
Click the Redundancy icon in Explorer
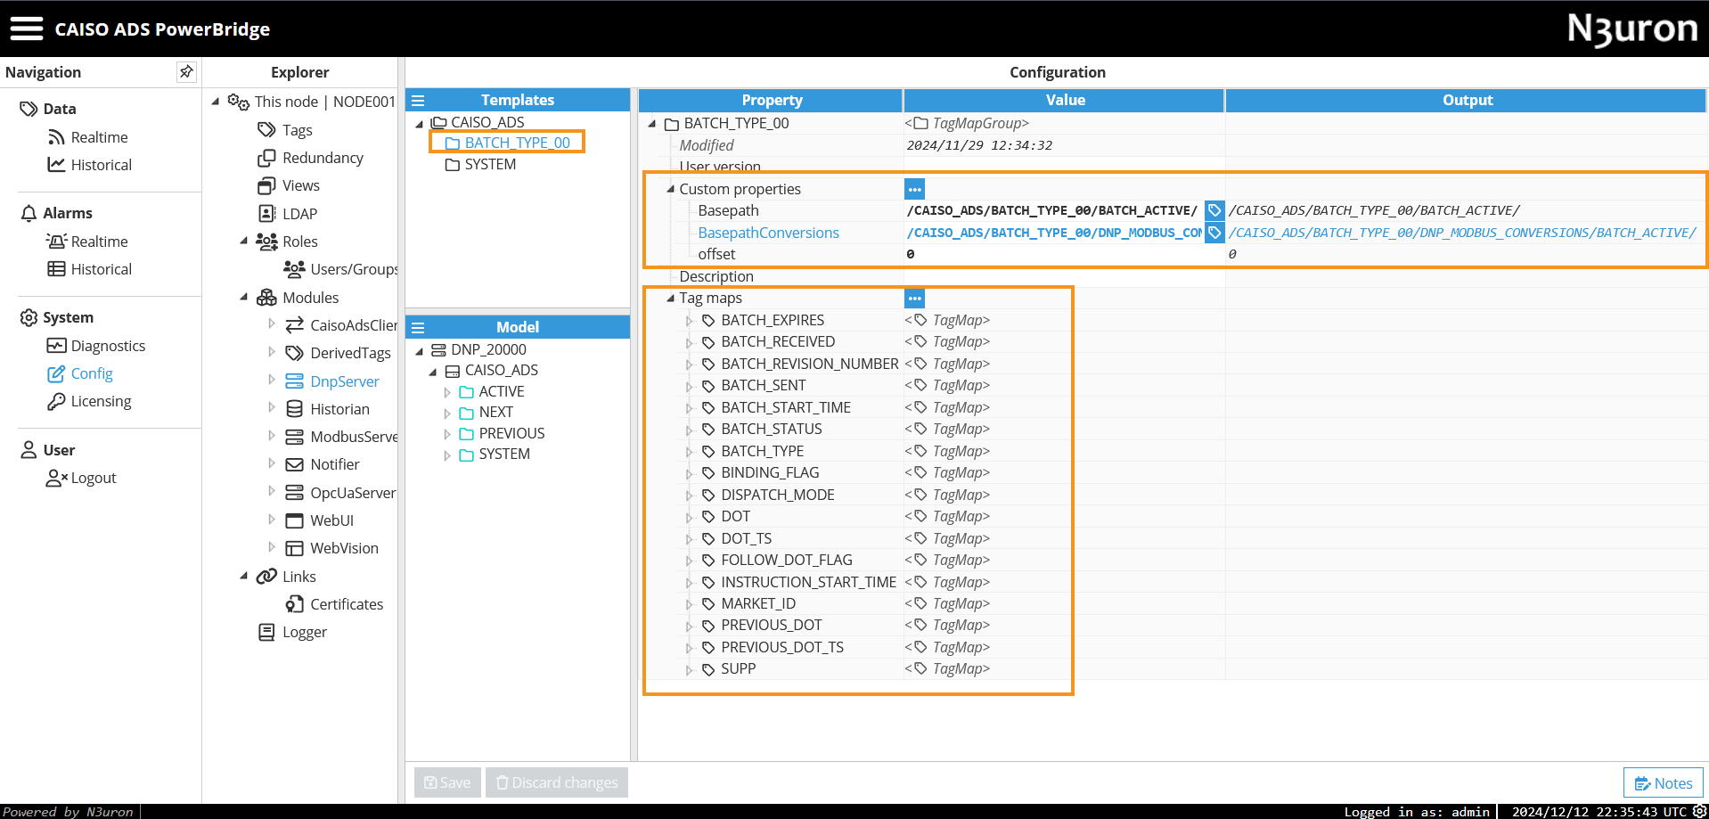(266, 158)
